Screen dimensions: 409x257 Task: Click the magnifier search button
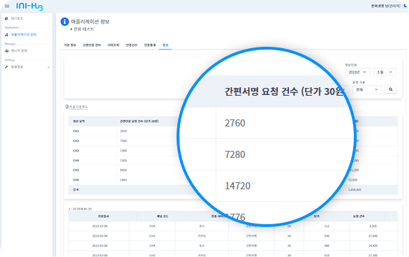click(x=390, y=89)
